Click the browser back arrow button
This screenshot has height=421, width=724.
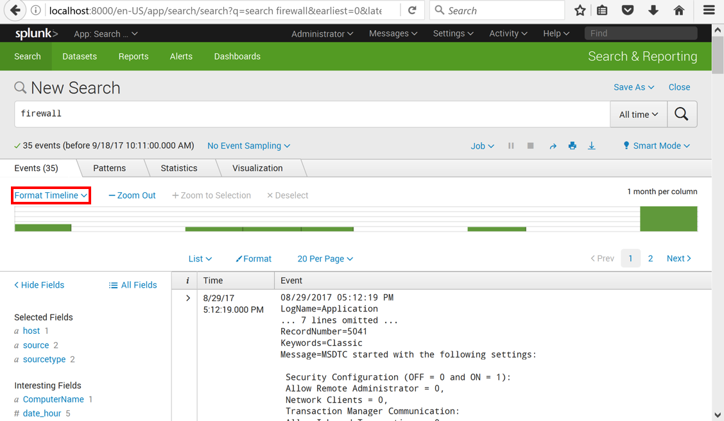[15, 10]
